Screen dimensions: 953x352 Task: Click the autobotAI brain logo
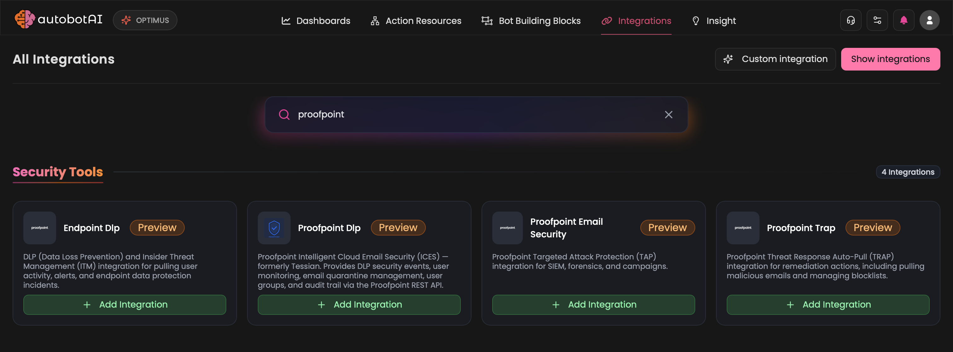pyautogui.click(x=24, y=19)
